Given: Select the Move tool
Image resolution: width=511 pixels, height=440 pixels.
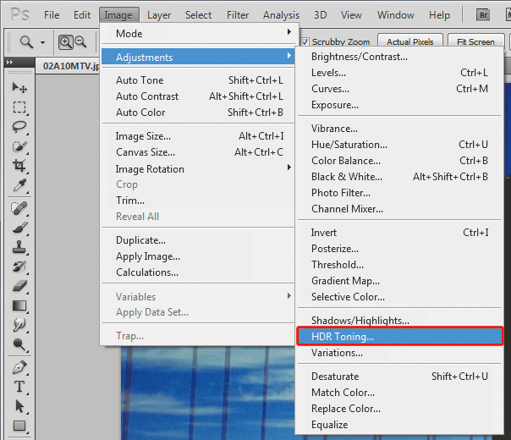Looking at the screenshot, I should [19, 88].
